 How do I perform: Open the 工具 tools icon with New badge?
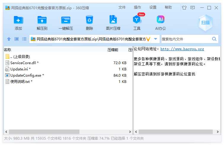coord(137,19)
